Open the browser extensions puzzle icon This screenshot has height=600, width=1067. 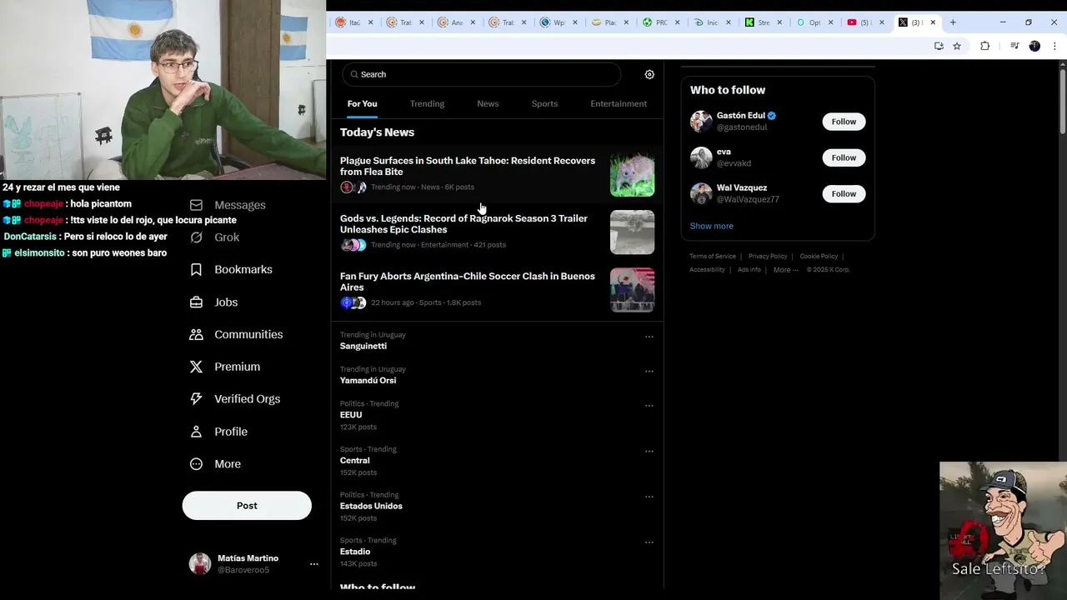point(984,46)
